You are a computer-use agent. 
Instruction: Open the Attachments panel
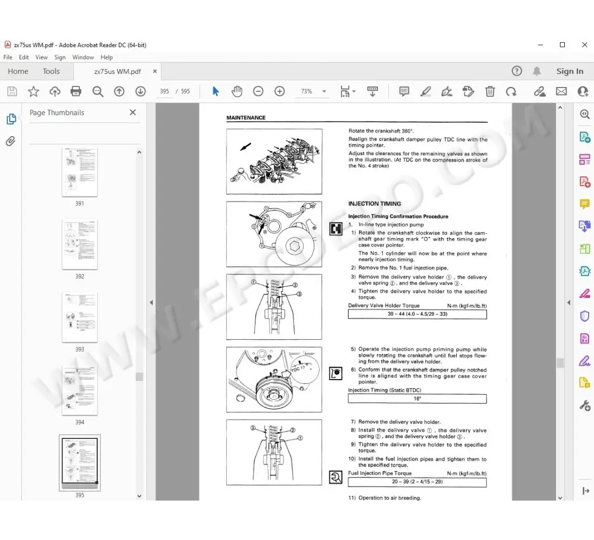pyautogui.click(x=11, y=141)
